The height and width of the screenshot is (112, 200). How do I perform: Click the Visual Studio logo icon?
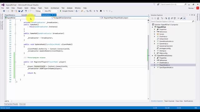3,5
